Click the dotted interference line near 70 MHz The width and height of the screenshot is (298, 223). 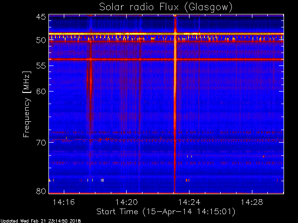(x=166, y=140)
